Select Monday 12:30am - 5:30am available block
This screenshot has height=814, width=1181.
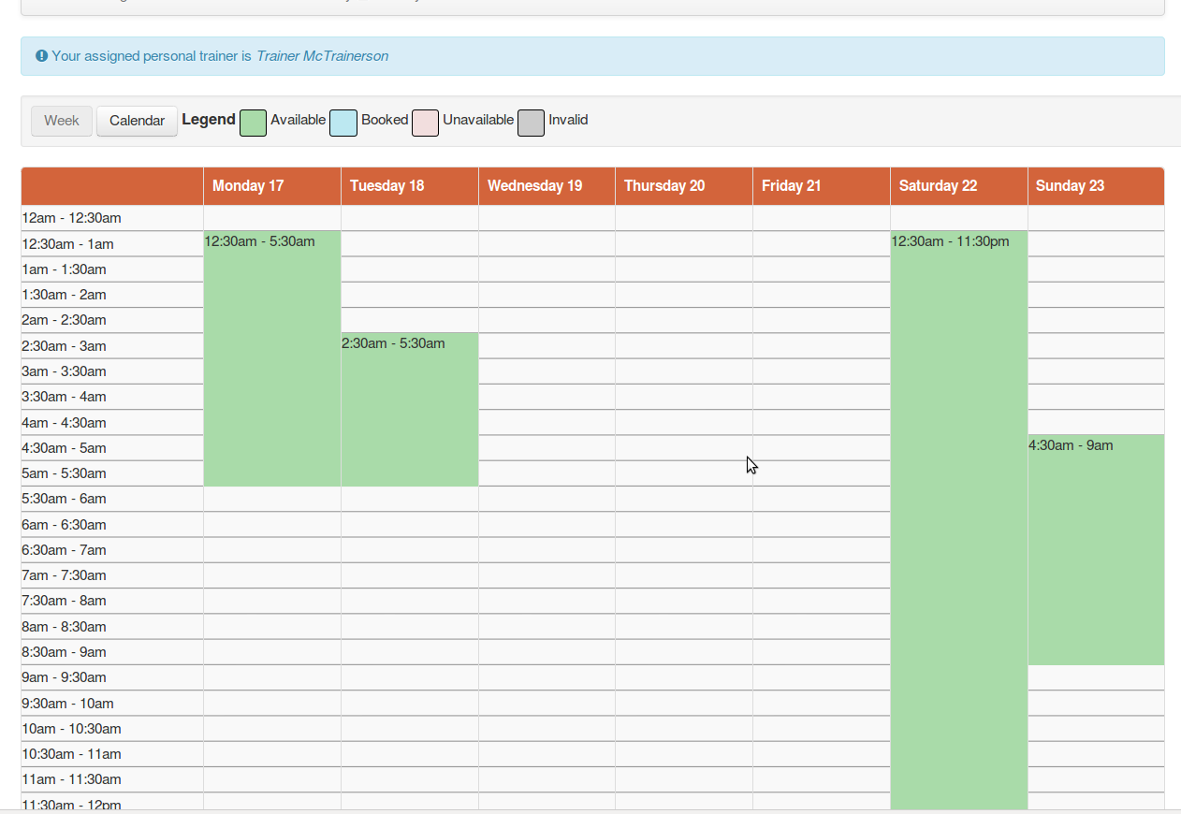(x=271, y=358)
